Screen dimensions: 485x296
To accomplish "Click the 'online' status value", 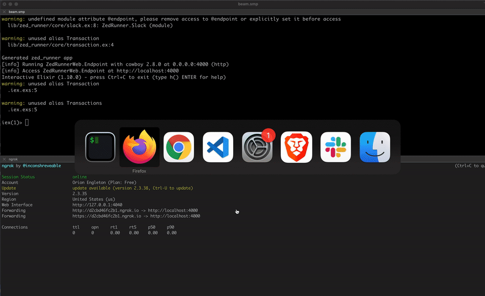I will pos(80,177).
